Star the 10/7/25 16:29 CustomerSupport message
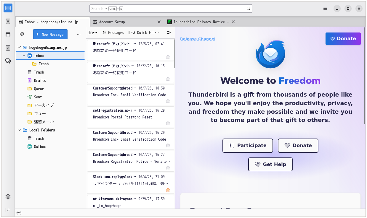The width and height of the screenshot is (367, 218). [x=168, y=145]
